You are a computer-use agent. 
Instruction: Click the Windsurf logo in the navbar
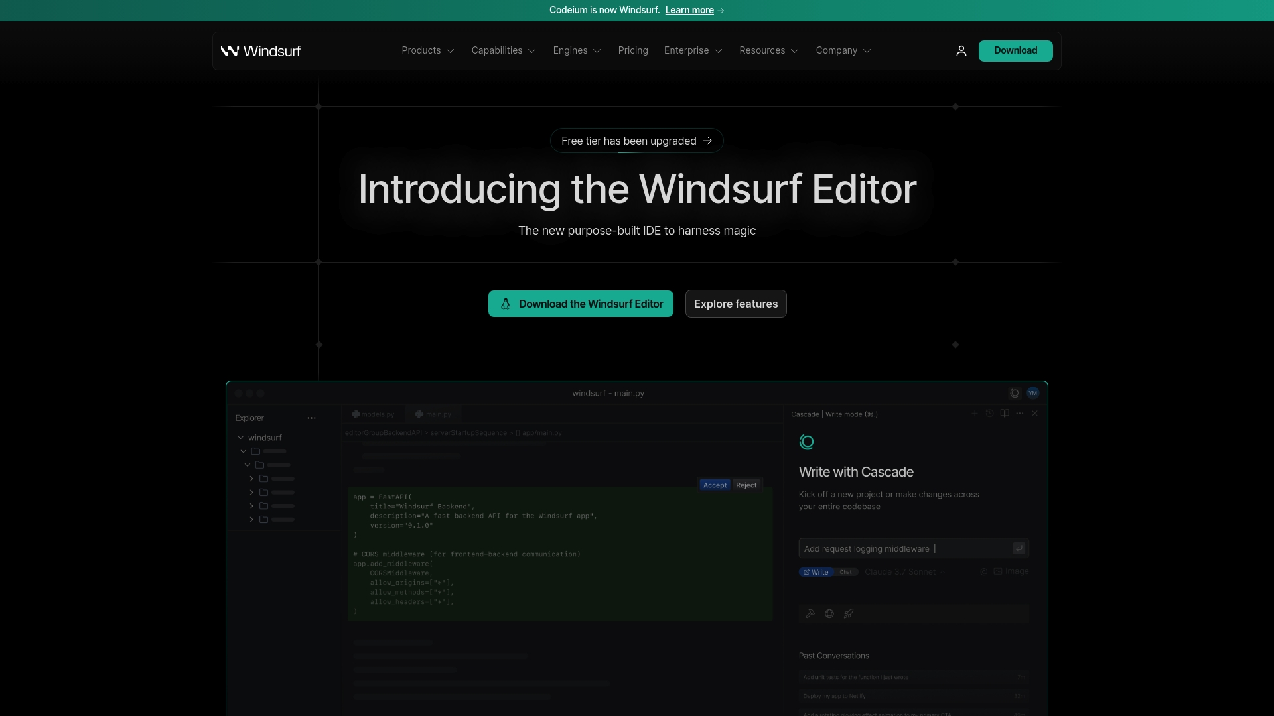click(260, 51)
